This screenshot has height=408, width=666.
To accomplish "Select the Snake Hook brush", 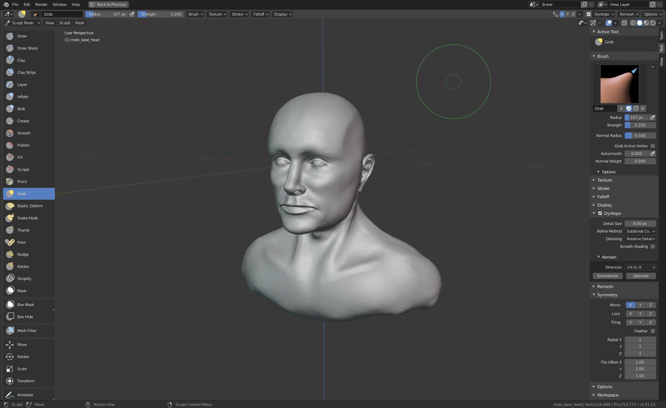I will [27, 218].
